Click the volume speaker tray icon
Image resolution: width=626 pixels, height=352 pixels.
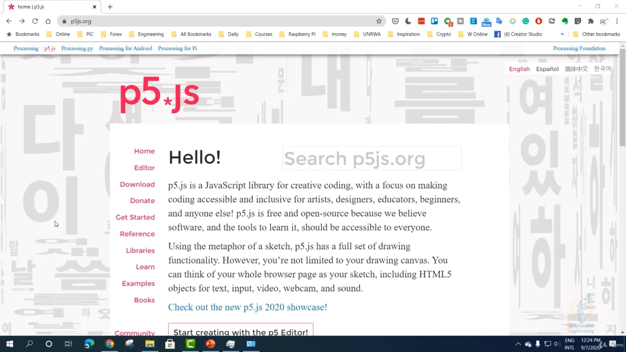pos(557,344)
